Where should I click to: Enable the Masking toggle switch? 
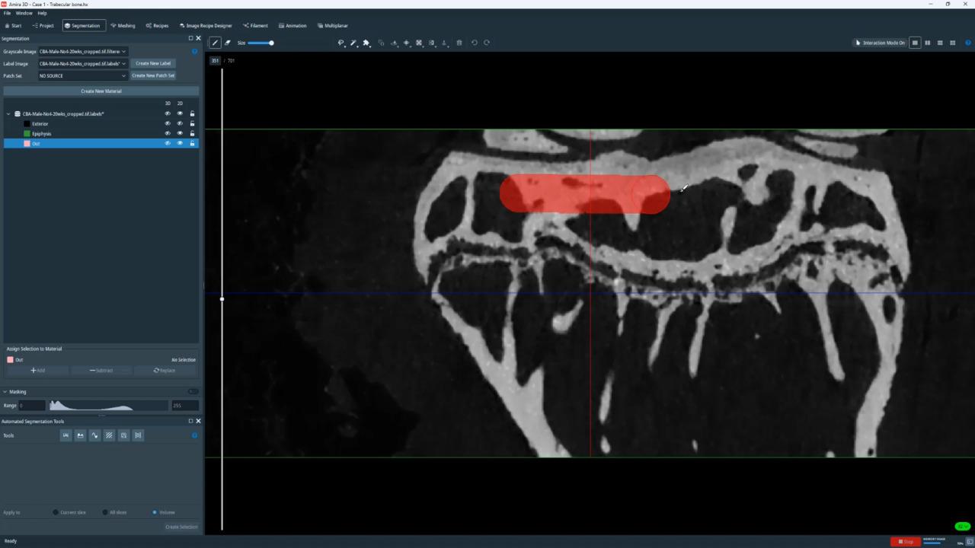coord(193,392)
